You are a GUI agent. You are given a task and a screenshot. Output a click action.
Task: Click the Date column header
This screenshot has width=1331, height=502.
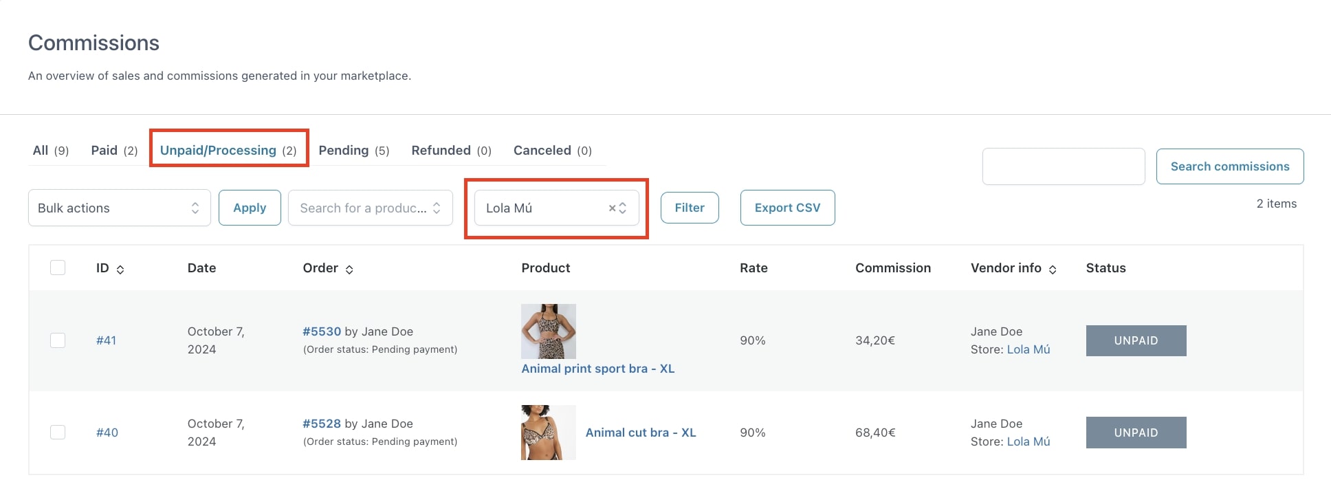(201, 268)
